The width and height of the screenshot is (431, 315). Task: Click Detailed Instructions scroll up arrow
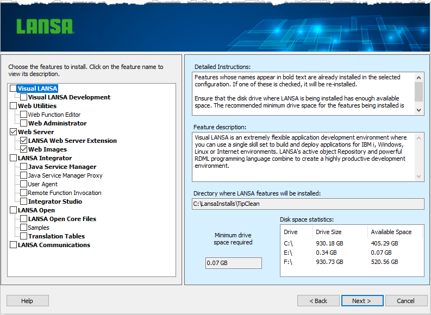click(418, 78)
